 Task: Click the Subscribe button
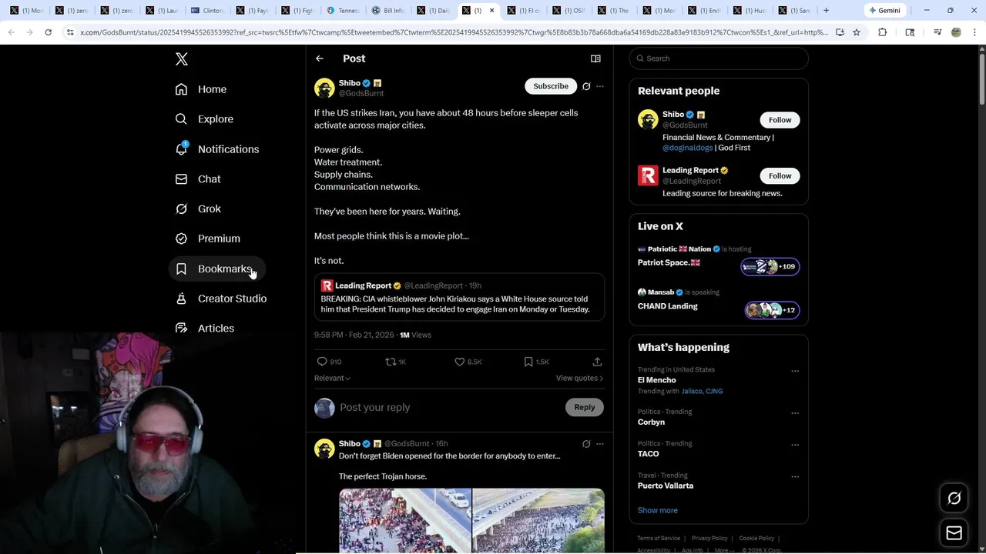point(551,86)
